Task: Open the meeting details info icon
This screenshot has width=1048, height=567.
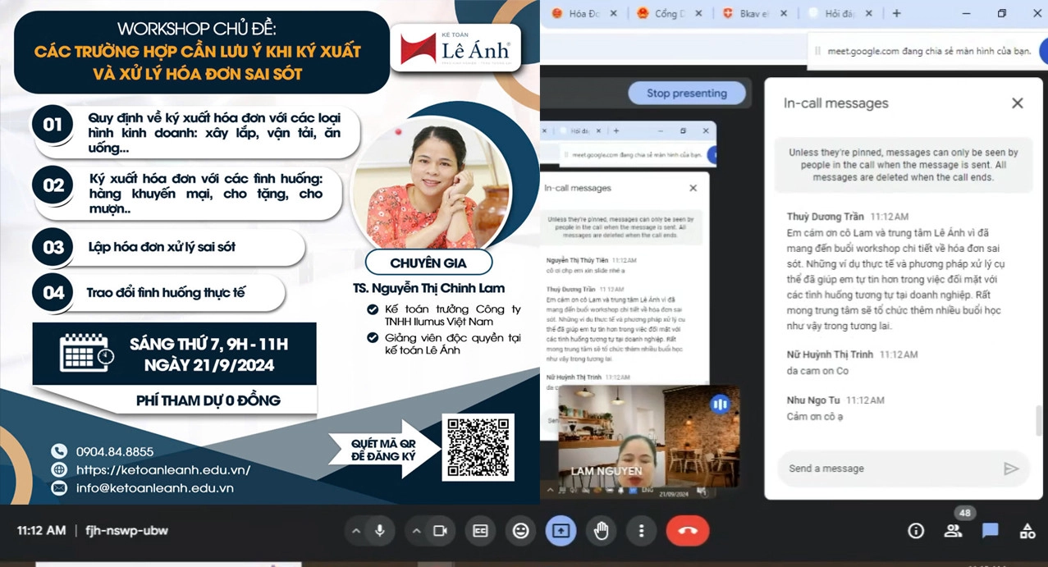Action: (916, 531)
